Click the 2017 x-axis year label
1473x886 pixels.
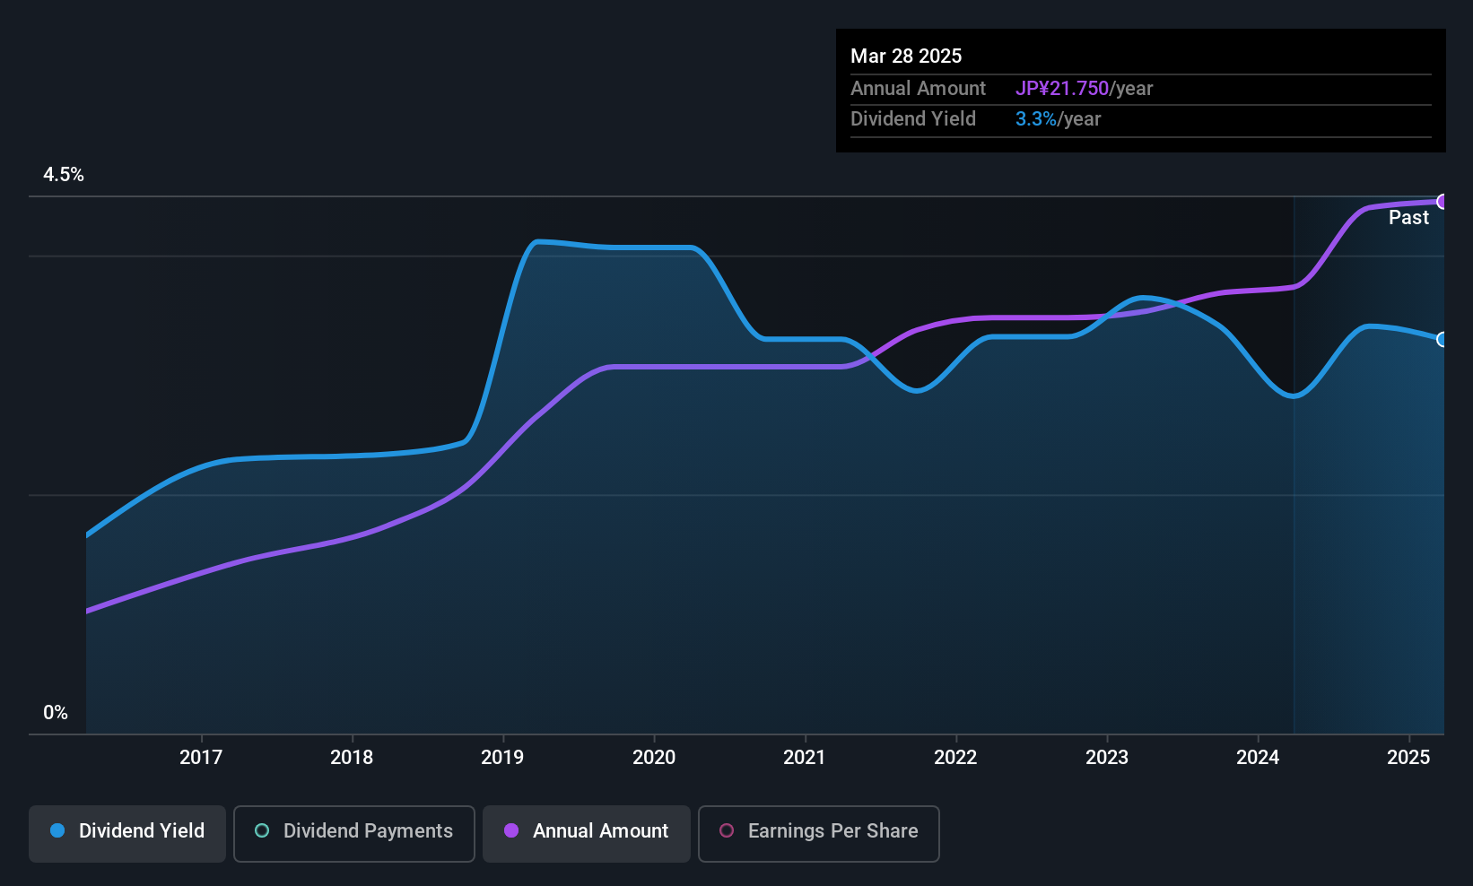pos(201,757)
